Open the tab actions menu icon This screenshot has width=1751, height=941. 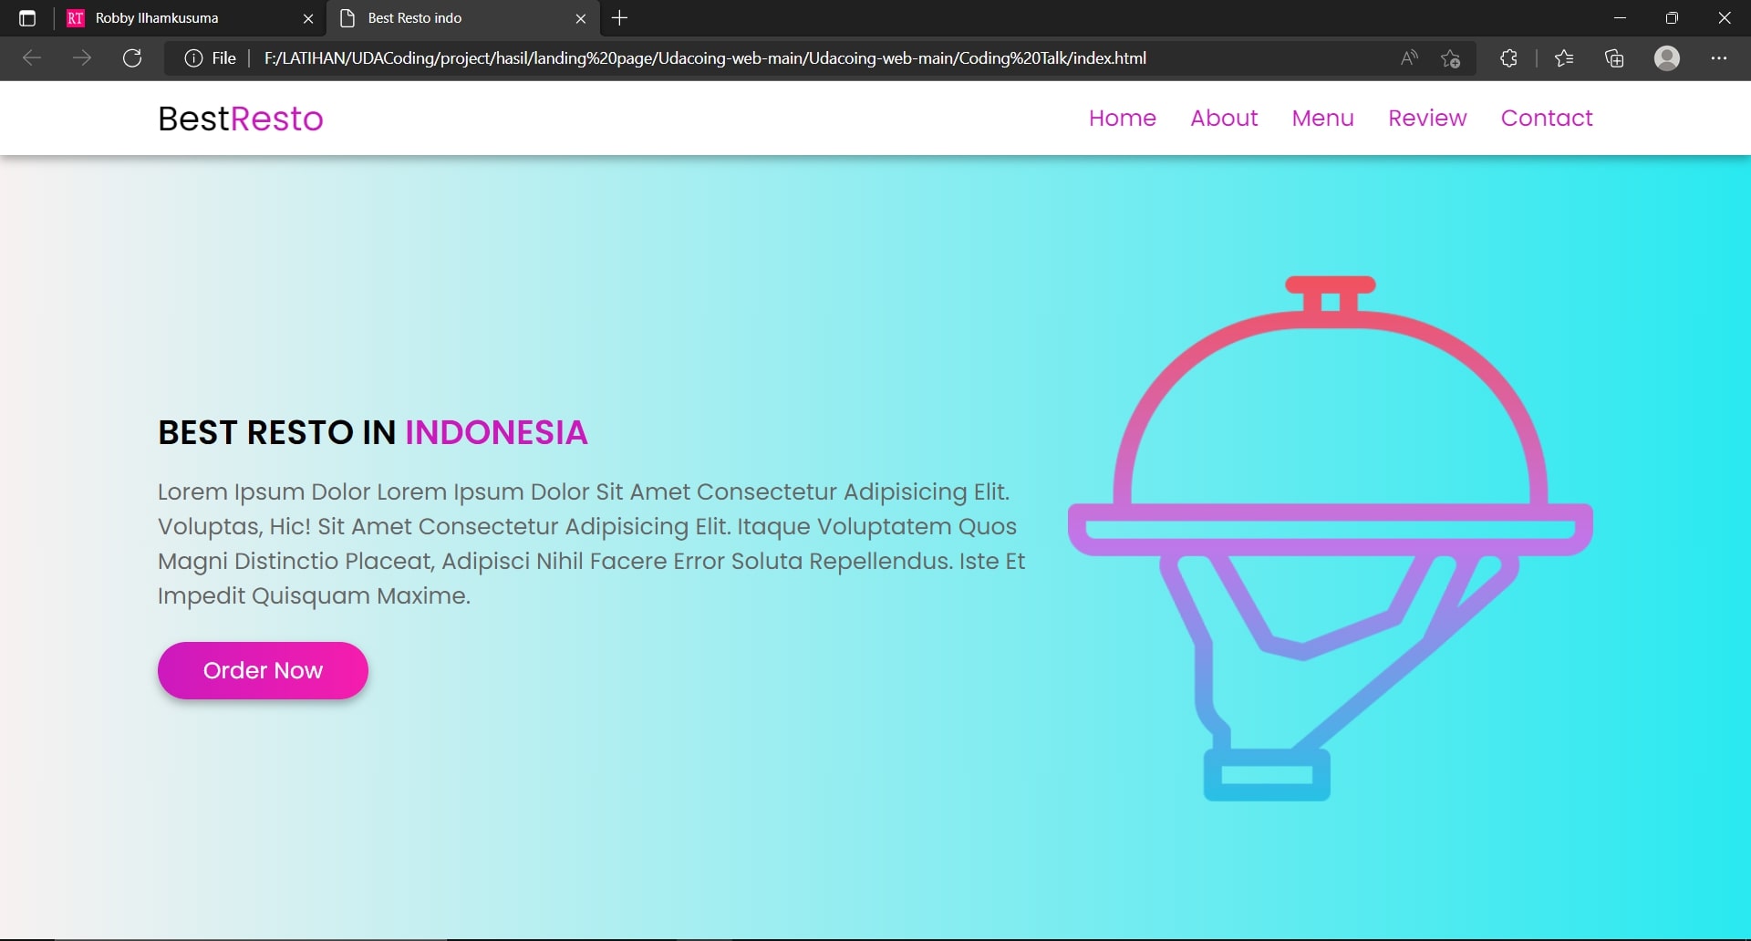pyautogui.click(x=26, y=17)
